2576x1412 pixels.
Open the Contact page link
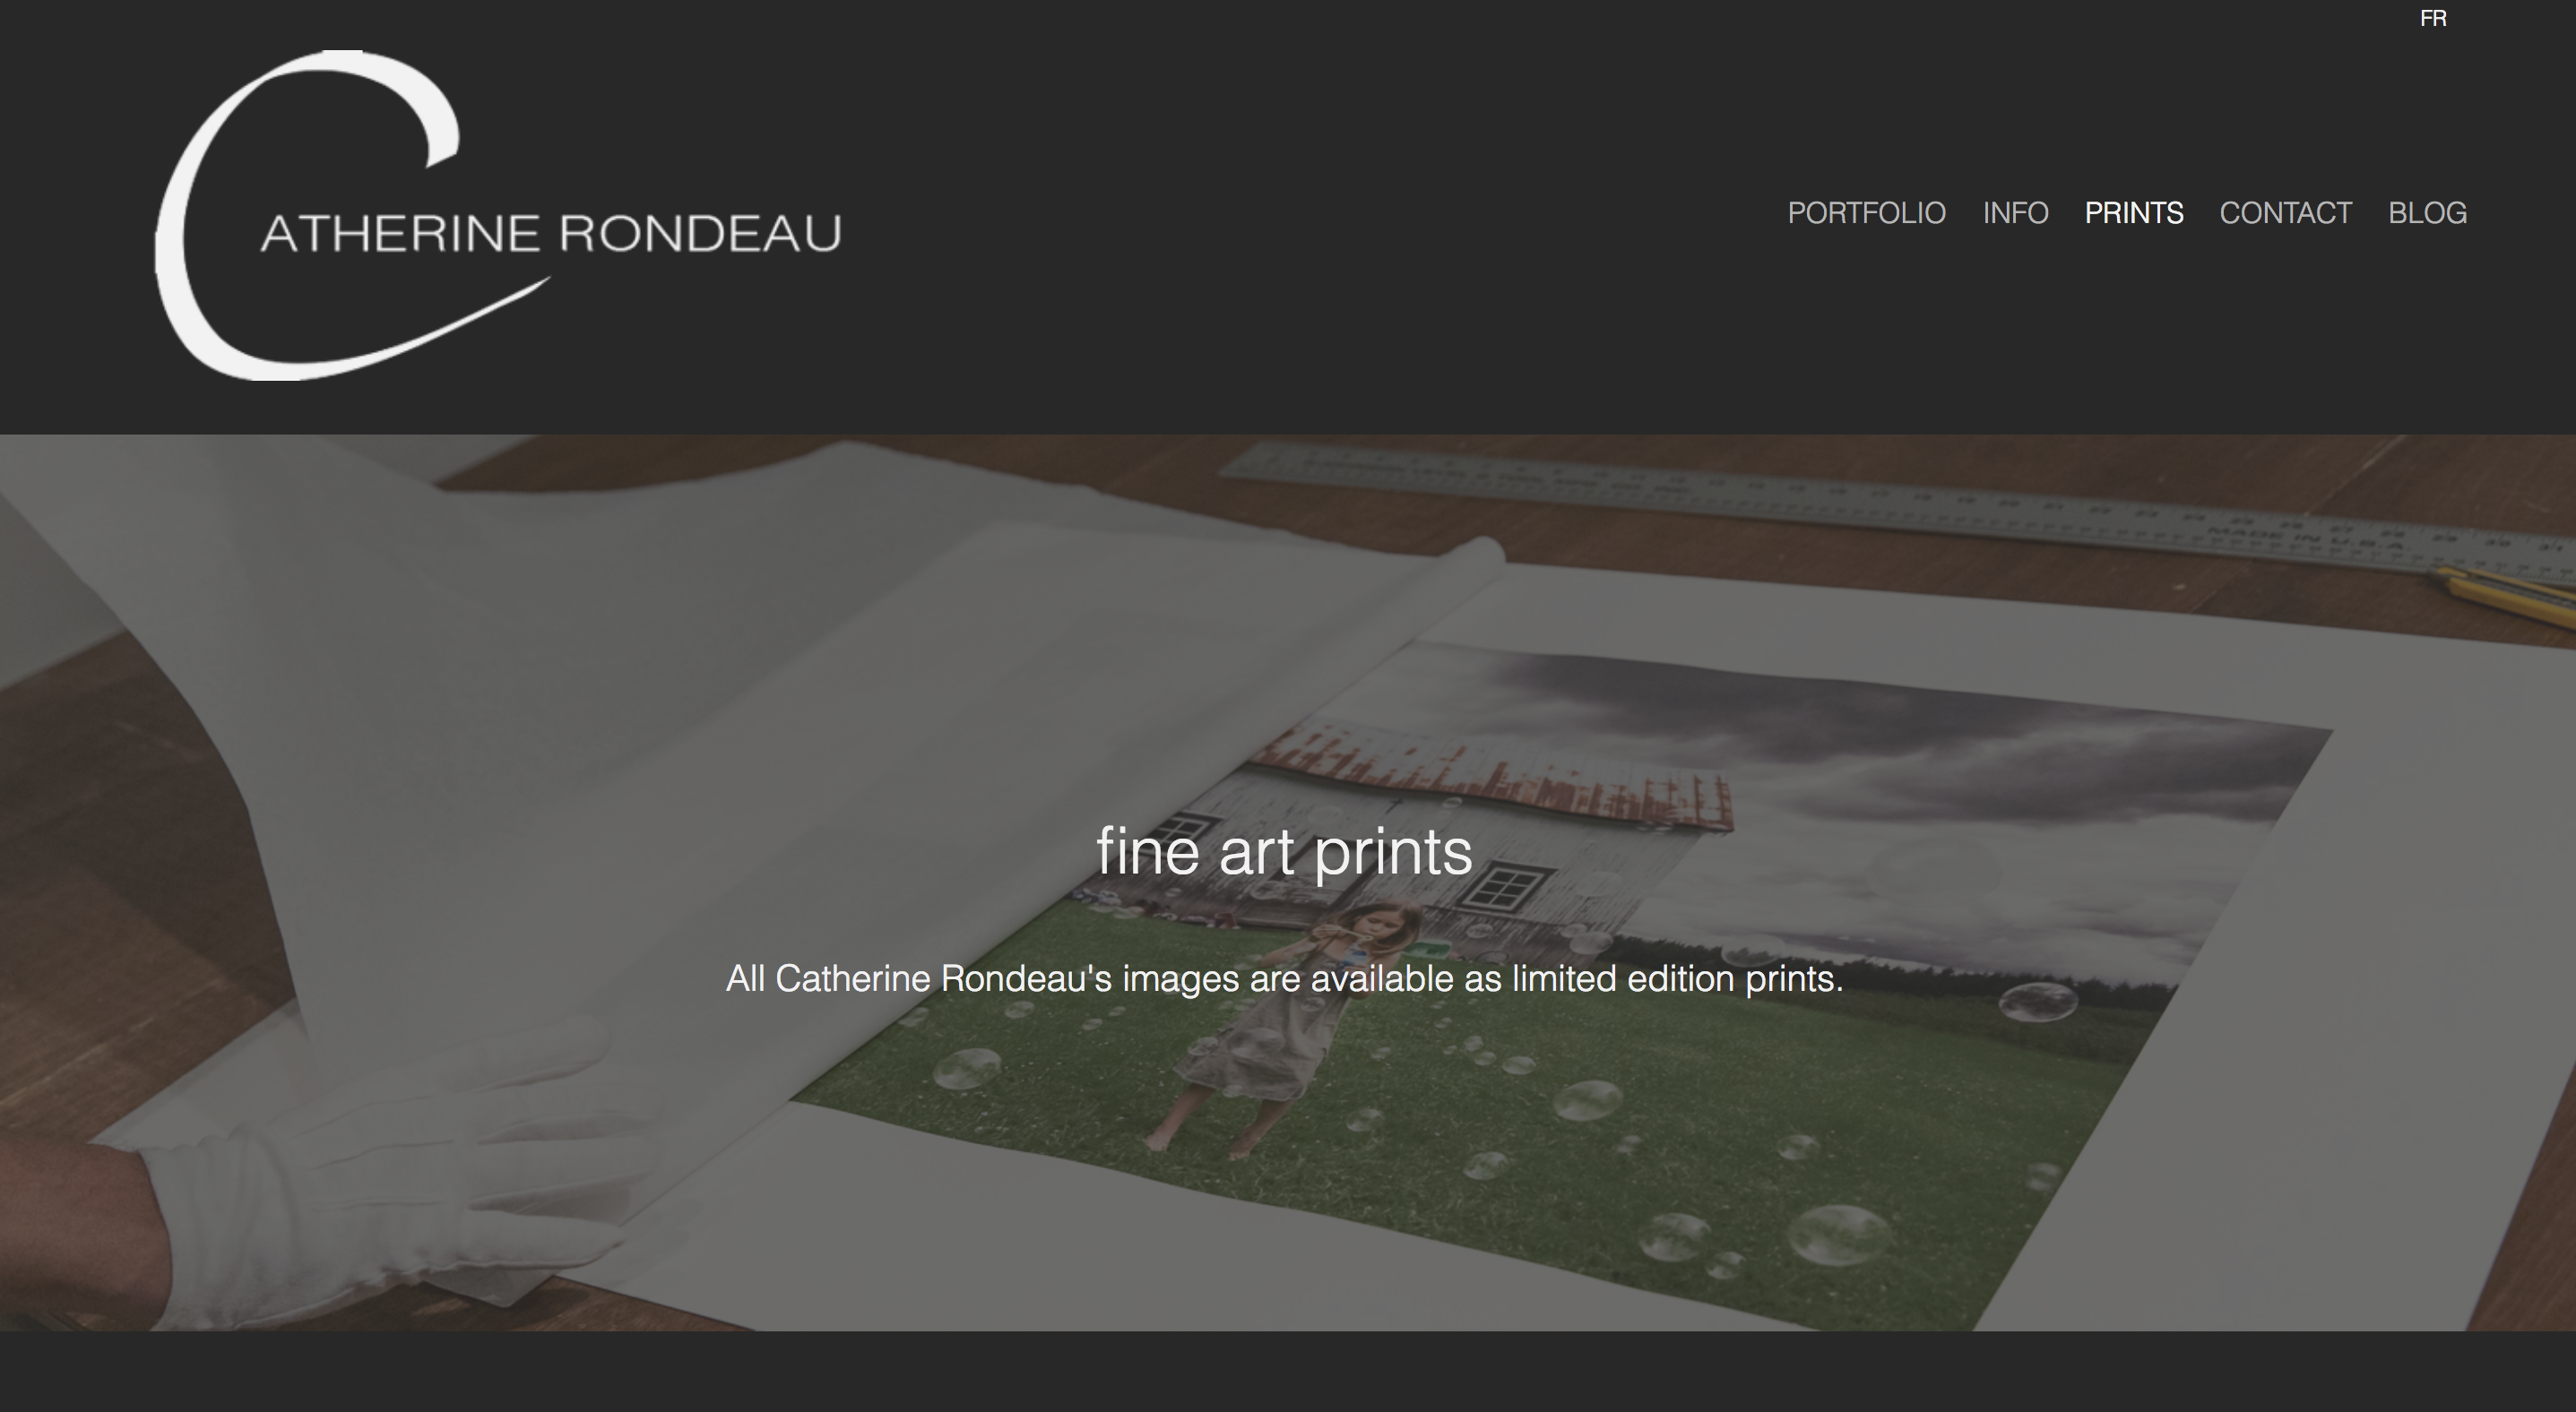(2285, 213)
